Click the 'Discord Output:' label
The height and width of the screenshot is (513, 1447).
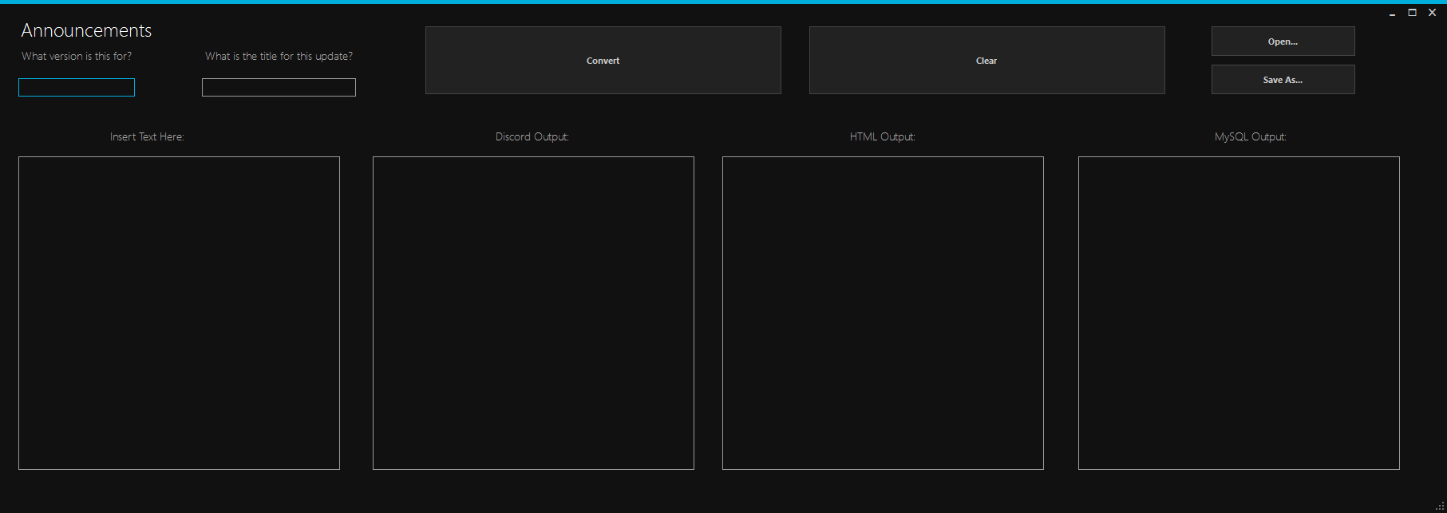[x=532, y=137]
